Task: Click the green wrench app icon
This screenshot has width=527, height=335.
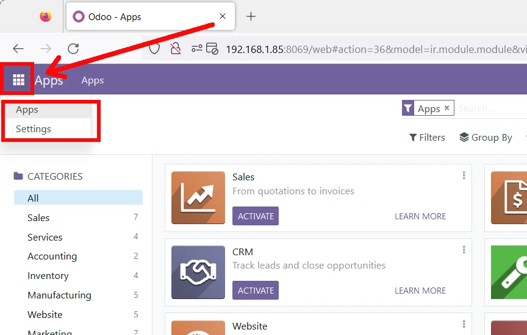Action: click(509, 272)
